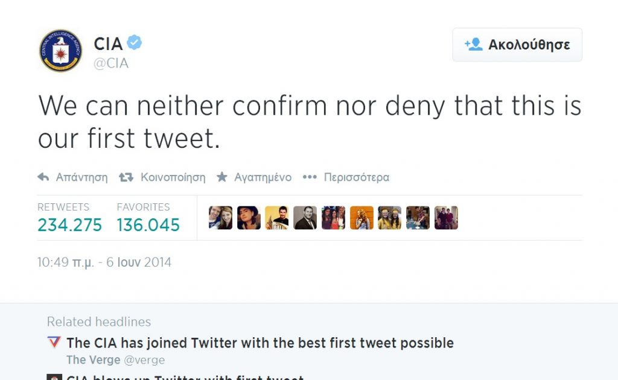View the 136.045 favorites count

coord(148,225)
